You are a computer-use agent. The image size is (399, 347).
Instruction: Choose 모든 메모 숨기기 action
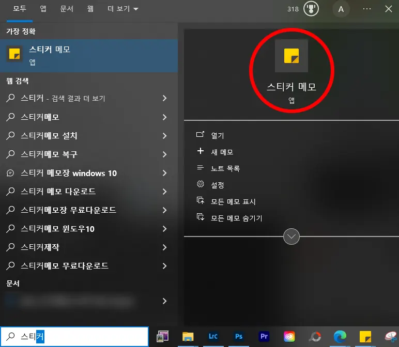point(236,218)
